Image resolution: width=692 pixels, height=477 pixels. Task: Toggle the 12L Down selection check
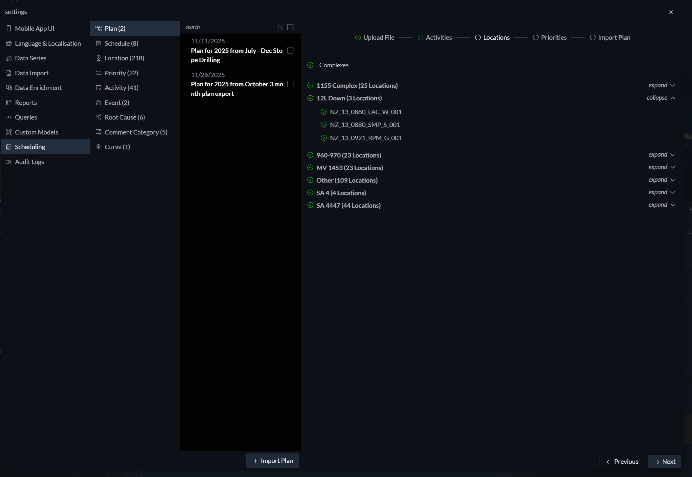(x=310, y=98)
